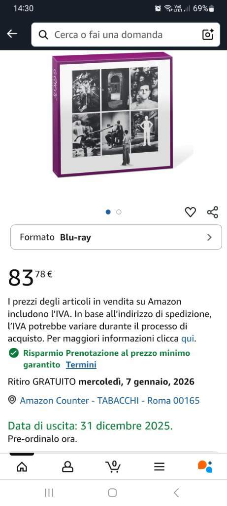Tap Android recent apps button

coord(49,493)
